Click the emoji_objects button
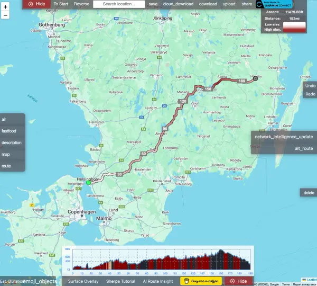 (40, 281)
